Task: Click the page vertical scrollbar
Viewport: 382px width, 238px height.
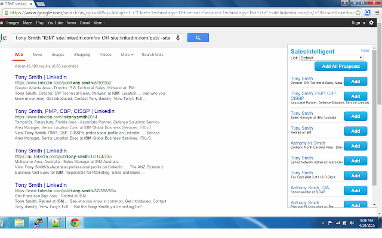Action: pos(379,63)
